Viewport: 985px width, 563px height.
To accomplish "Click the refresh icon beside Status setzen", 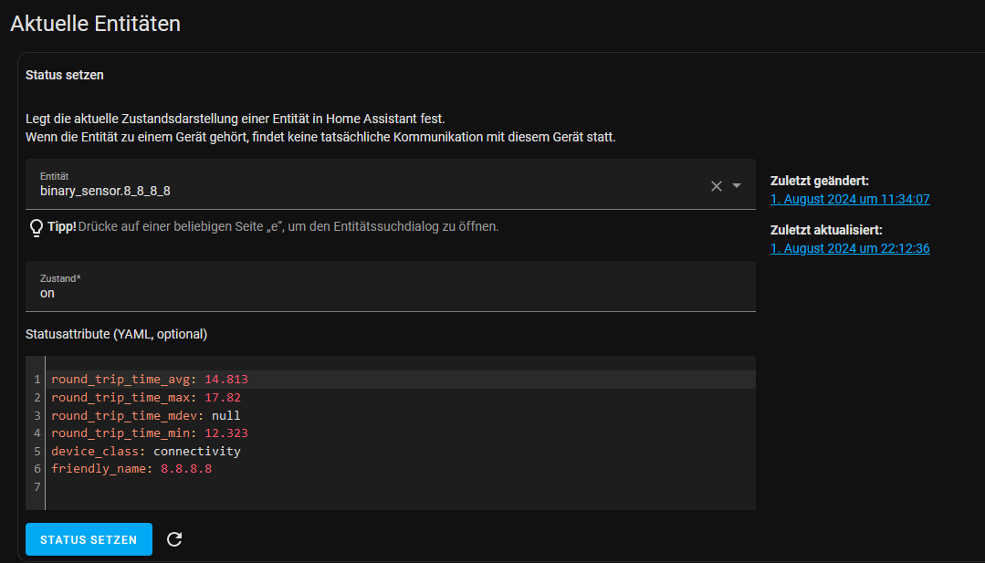I will pyautogui.click(x=174, y=539).
